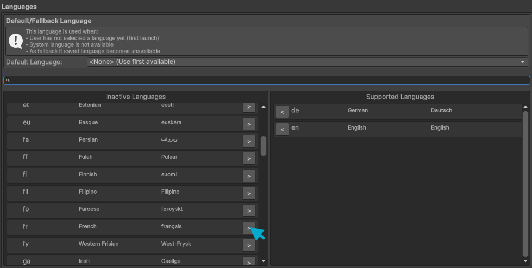The image size is (532, 268).
Task: Click the 'Gaeilge' native name
Action: 171,261
